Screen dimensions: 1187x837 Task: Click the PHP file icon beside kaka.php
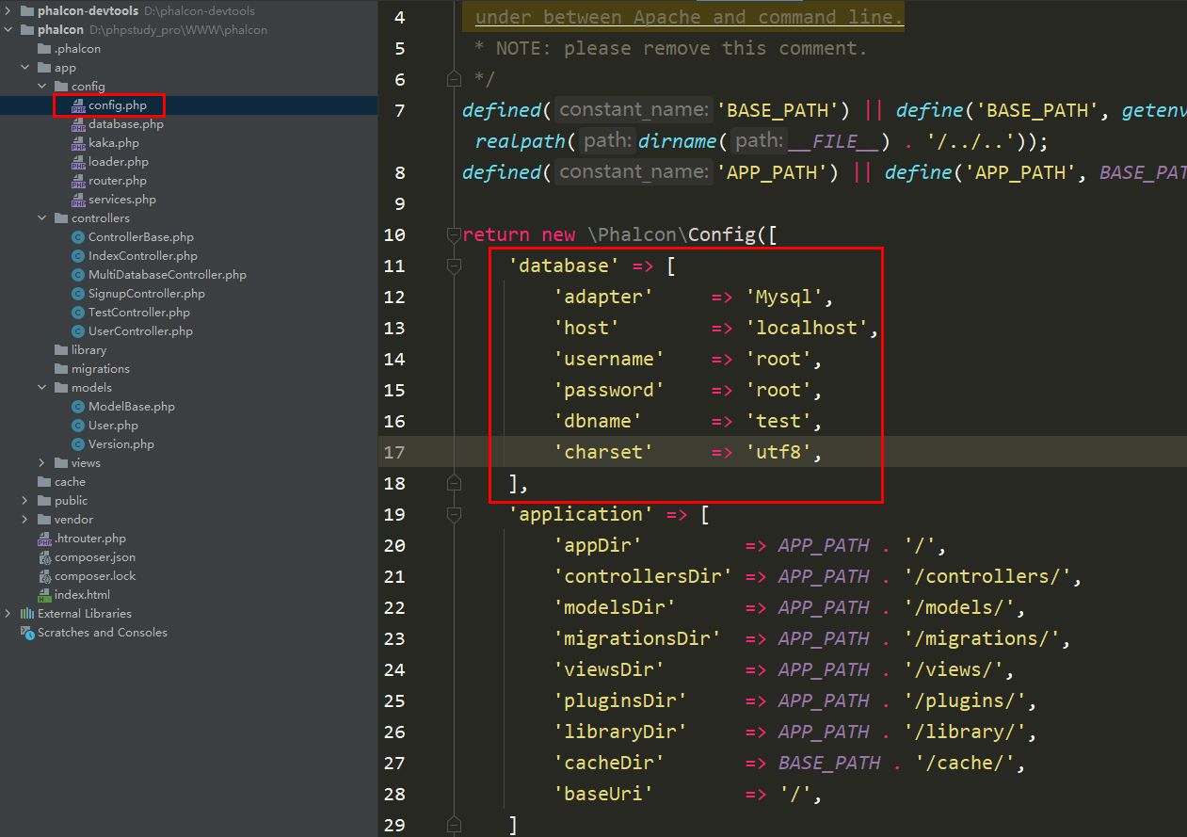point(79,143)
